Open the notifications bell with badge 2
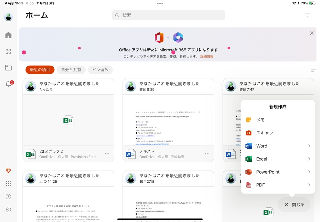Screen dimensions: 320x222 point(9,84)
